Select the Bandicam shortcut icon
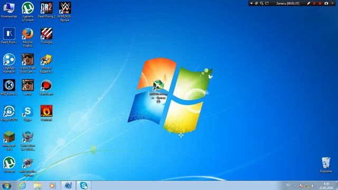 pyautogui.click(x=46, y=87)
